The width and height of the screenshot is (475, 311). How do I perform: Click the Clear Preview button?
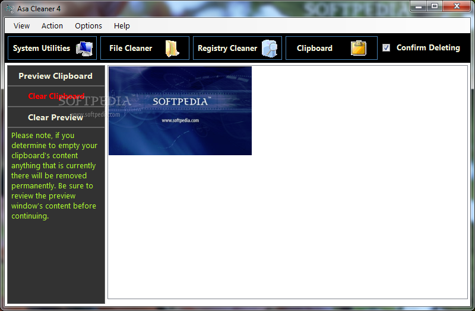56,117
